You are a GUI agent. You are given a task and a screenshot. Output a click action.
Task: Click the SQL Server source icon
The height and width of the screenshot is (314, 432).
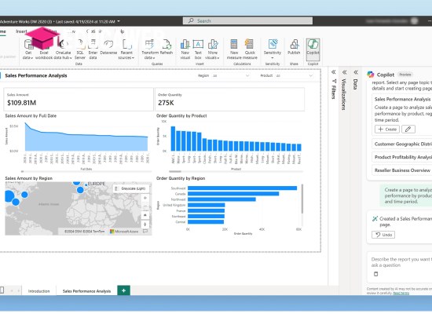tap(80, 49)
